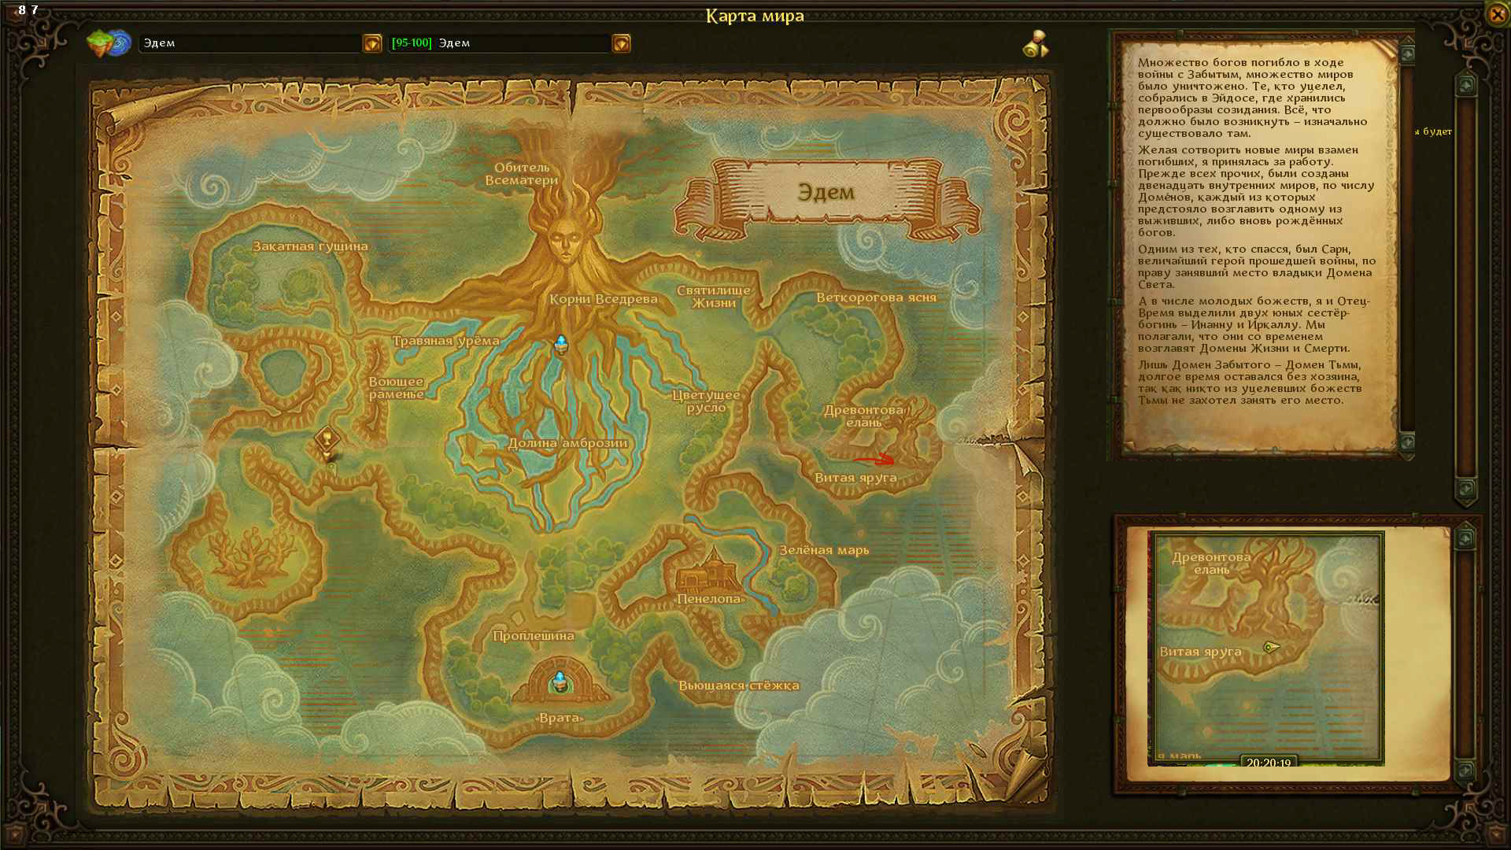Expand the [95-100] Эдем zone dropdown arrow

[x=621, y=43]
